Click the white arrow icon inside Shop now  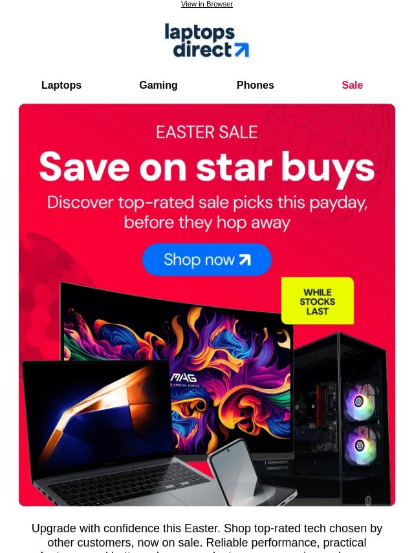[x=245, y=260]
